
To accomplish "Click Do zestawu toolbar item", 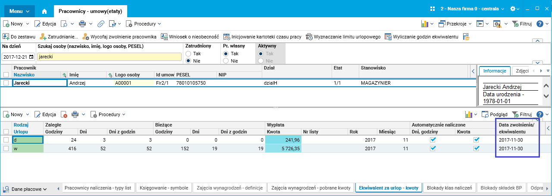I will pyautogui.click(x=19, y=37).
